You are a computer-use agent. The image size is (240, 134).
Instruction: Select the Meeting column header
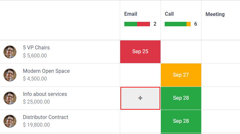(215, 14)
